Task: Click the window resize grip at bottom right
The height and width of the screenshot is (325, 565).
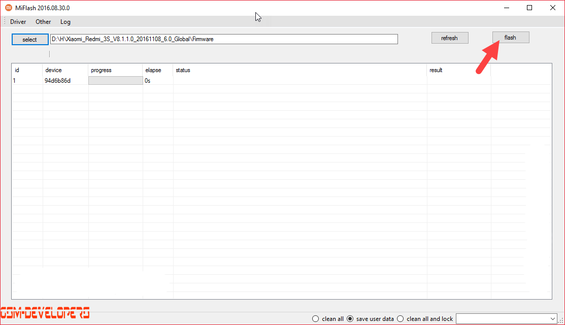Action: 560,320
